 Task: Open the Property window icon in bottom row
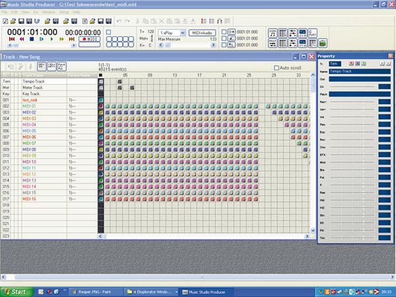[x=273, y=43]
